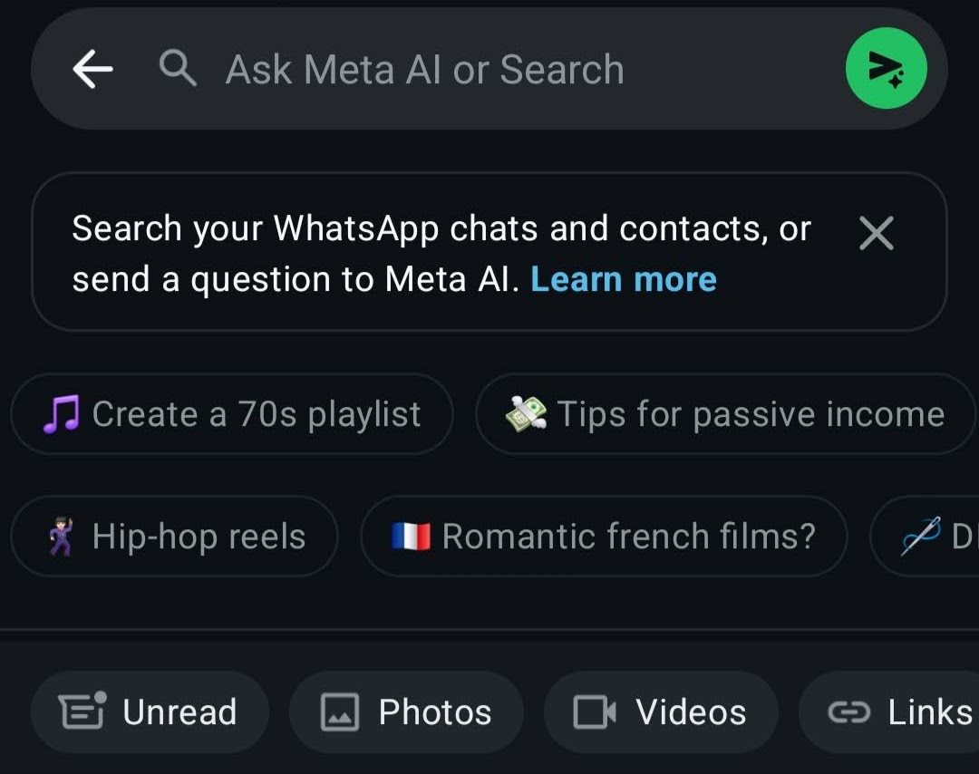Tap the unread messages icon
This screenshot has width=979, height=774.
click(82, 711)
